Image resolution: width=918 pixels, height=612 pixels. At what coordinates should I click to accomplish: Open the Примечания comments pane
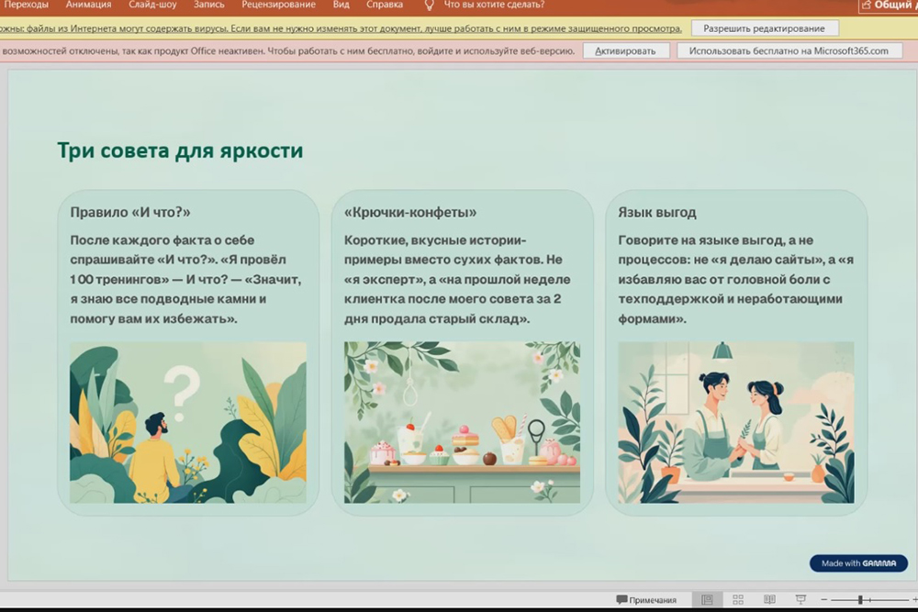click(x=646, y=600)
